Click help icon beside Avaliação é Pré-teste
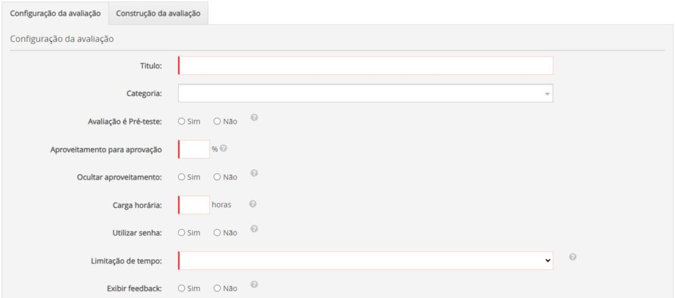The width and height of the screenshot is (675, 298). tap(254, 118)
